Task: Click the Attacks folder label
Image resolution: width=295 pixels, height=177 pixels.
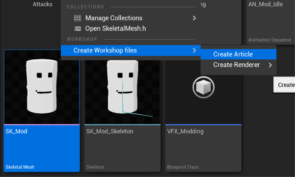Action: (x=43, y=4)
